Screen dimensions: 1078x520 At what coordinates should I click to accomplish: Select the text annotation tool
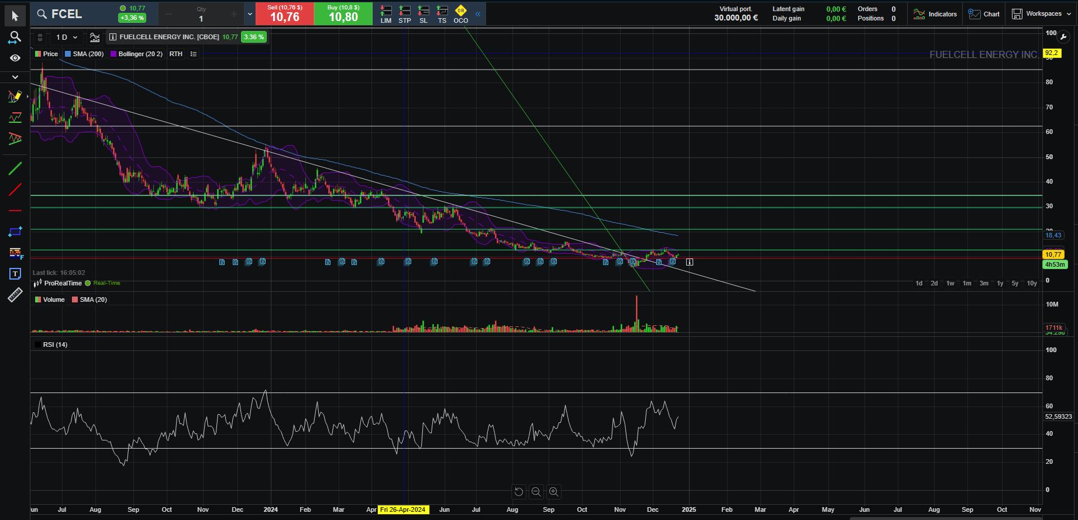pos(15,274)
